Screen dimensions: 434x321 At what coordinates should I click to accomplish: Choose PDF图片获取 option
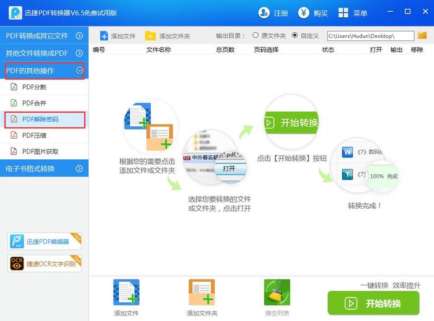click(44, 151)
